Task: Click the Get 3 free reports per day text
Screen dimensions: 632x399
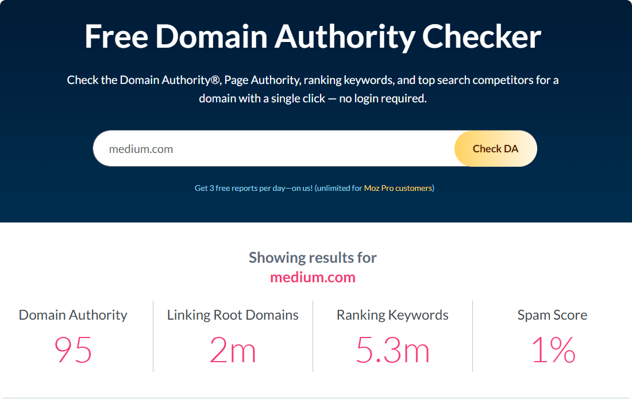Action: point(253,188)
